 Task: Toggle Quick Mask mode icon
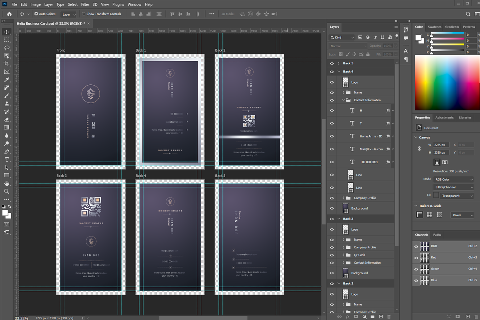(6, 224)
